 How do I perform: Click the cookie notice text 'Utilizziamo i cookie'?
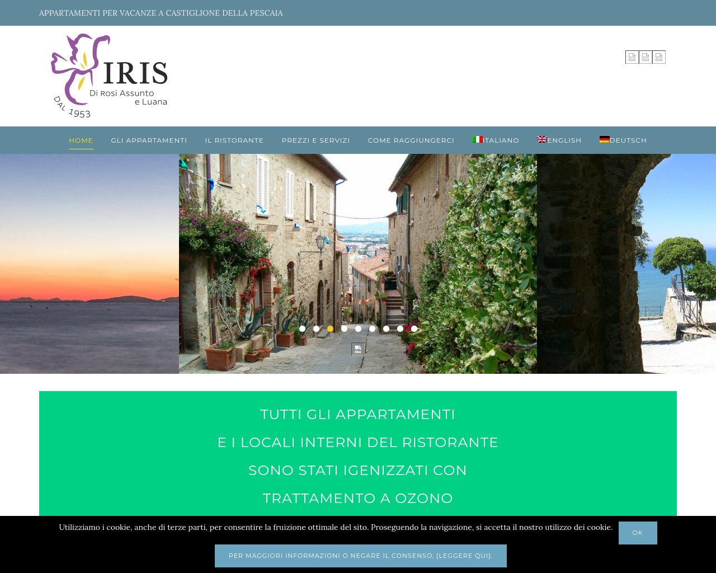click(x=336, y=527)
